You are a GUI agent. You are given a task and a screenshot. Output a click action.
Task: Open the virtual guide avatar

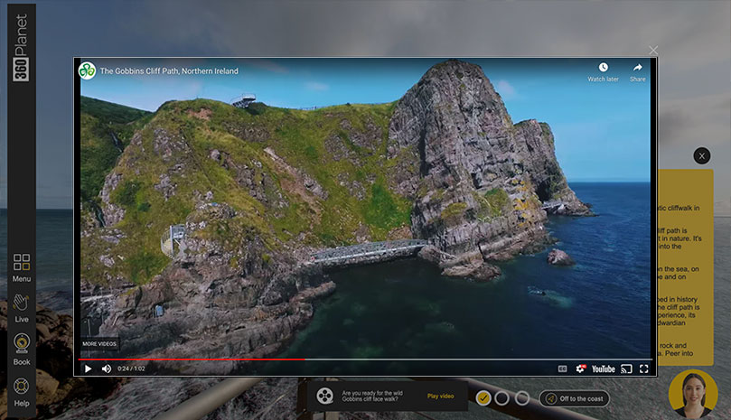(x=693, y=394)
